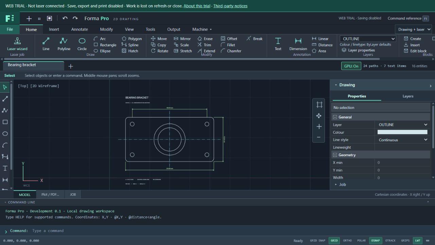Start the Dimension annotation tool

(x=298, y=44)
